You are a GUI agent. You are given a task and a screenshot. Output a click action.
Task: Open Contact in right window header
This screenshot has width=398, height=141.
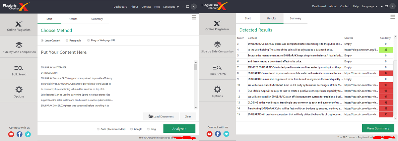[x=345, y=6]
